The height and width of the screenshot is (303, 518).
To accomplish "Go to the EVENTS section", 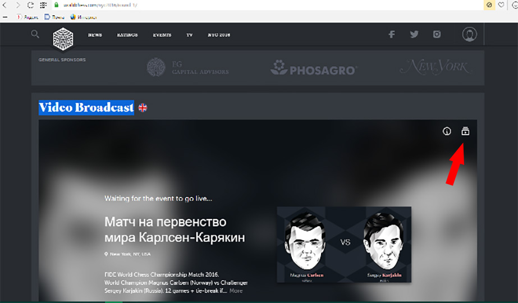I will [162, 35].
